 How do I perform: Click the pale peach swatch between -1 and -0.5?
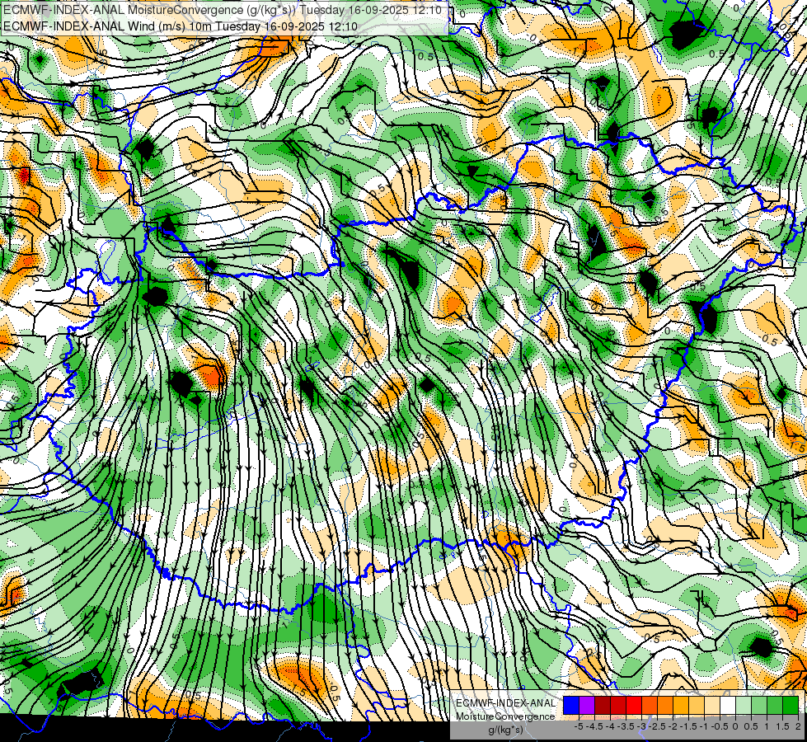[x=712, y=706]
